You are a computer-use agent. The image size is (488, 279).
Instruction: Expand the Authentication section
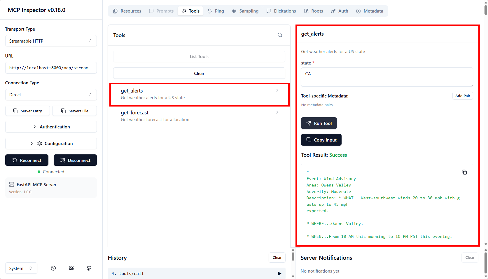(x=51, y=127)
